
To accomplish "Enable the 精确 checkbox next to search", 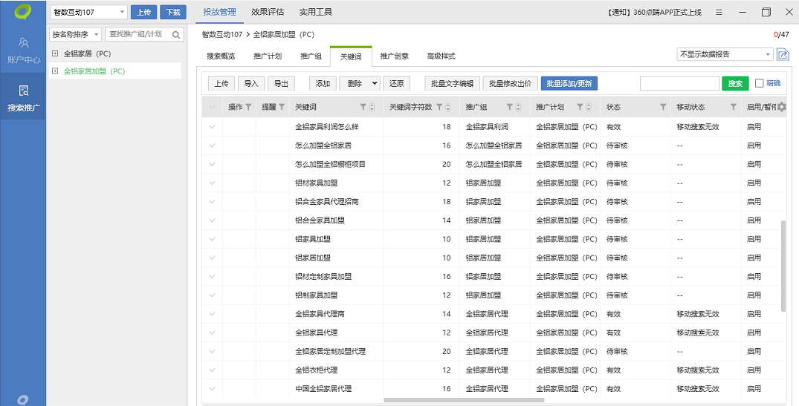I will pos(760,83).
